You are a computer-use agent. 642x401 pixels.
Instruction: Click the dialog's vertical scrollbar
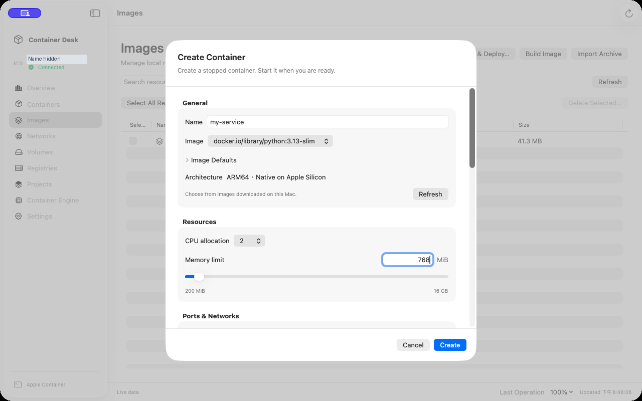pyautogui.click(x=472, y=128)
